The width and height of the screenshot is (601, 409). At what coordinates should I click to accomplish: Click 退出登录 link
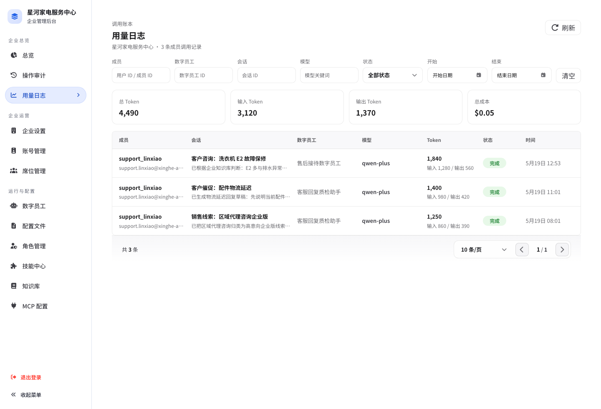(31, 377)
